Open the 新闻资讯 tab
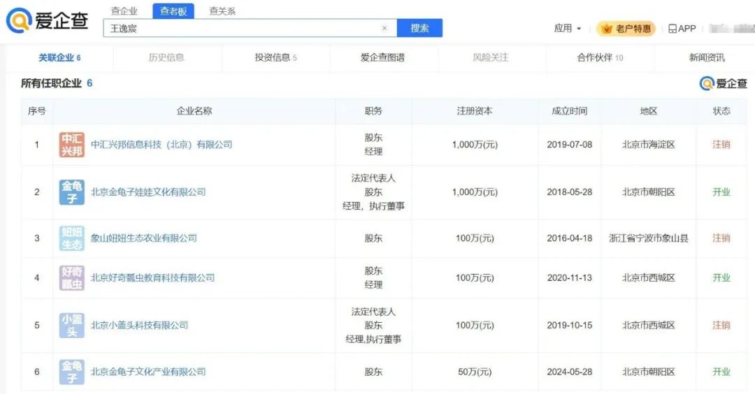 (x=707, y=58)
